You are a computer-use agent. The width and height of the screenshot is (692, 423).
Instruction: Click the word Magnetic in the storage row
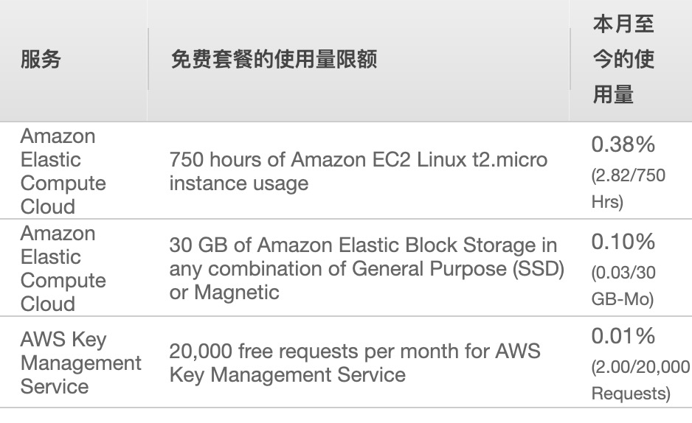coord(237,292)
